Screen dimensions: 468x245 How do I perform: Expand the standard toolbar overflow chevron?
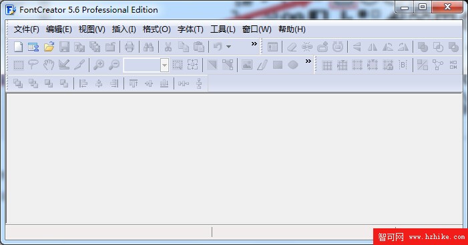(x=254, y=44)
